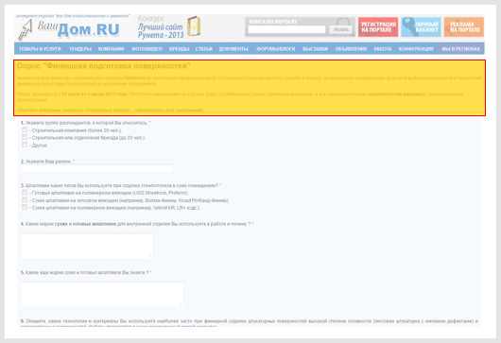This screenshot has height=343, width=501.
Task: Open the Лучший сайт Рунета 2013 contest banner
Action: (x=169, y=27)
